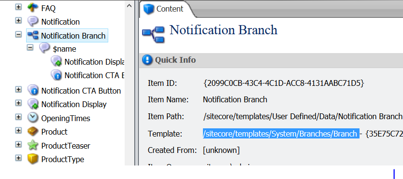Image resolution: width=403 pixels, height=179 pixels.
Task: Click the Product box icon
Action: pos(33,132)
